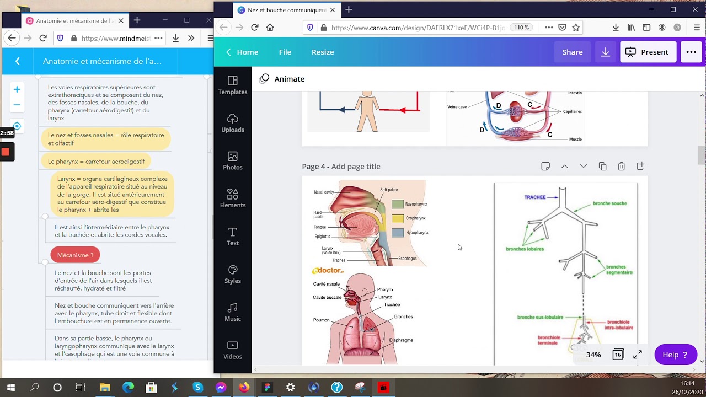Viewport: 706px width, 397px height.
Task: Select the Le nez et fosses nasales node
Action: [106, 139]
